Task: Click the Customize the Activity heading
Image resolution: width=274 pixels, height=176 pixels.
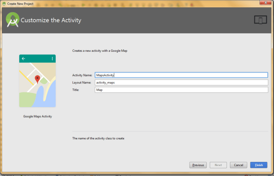Action: tap(51, 20)
